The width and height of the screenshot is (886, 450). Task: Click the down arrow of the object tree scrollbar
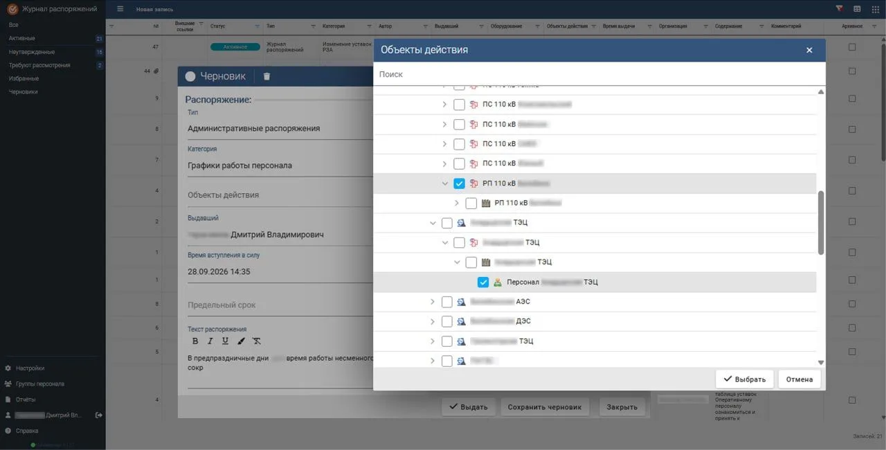coord(821,362)
